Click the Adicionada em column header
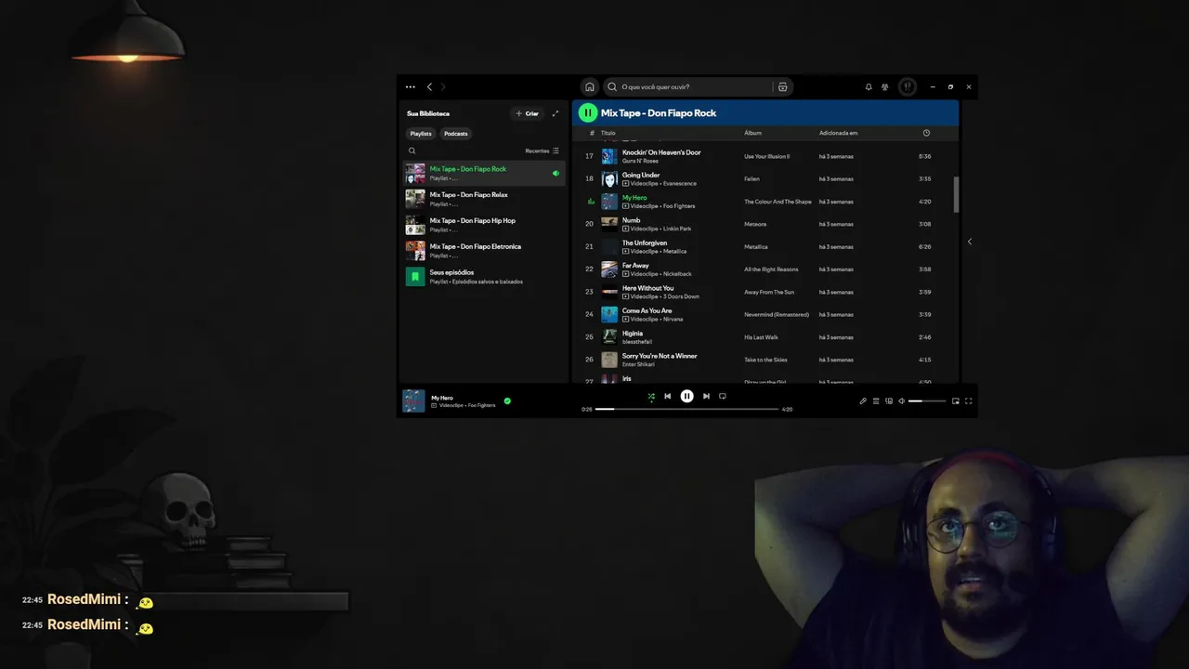Image resolution: width=1189 pixels, height=669 pixels. pos(838,133)
